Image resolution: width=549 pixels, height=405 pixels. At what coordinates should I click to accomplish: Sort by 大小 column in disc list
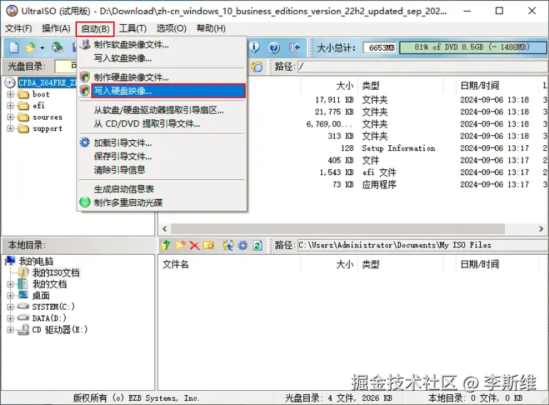click(x=329, y=85)
